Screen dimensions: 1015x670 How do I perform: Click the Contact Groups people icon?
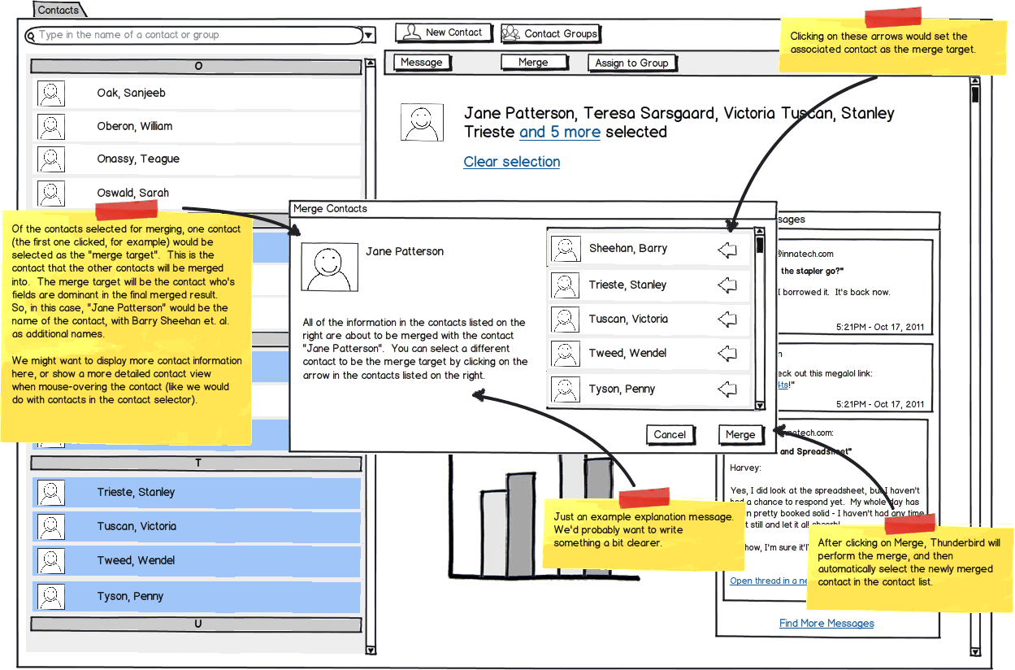[511, 33]
